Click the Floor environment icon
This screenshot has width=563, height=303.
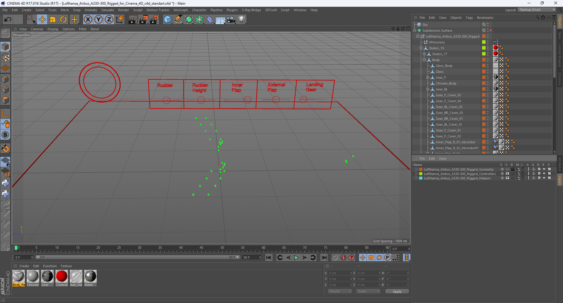(221, 20)
